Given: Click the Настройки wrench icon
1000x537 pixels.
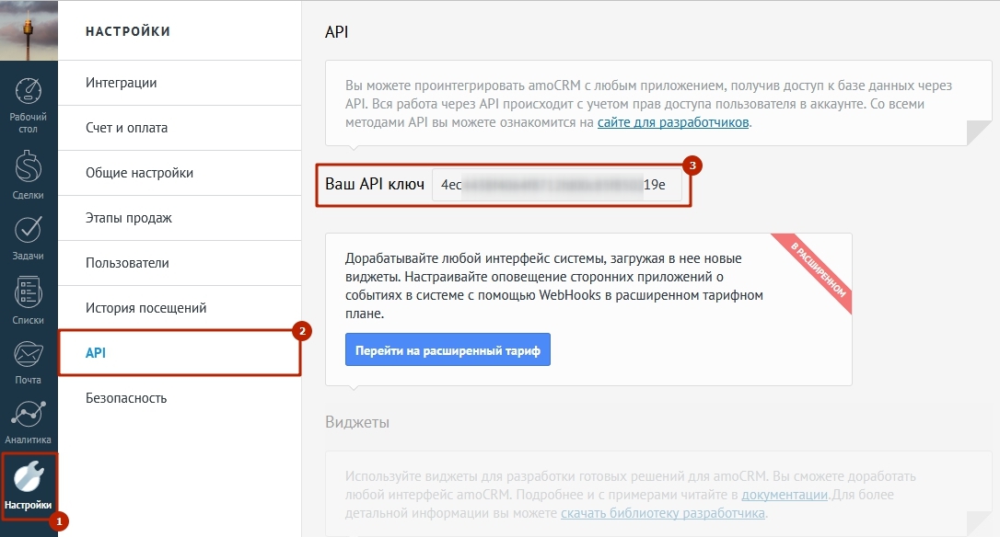Looking at the screenshot, I should click(x=29, y=478).
